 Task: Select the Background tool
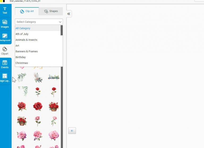click(x=5, y=37)
